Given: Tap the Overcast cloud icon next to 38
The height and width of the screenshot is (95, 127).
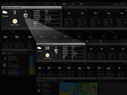Looking at the screenshot, I should [x=39, y=48].
